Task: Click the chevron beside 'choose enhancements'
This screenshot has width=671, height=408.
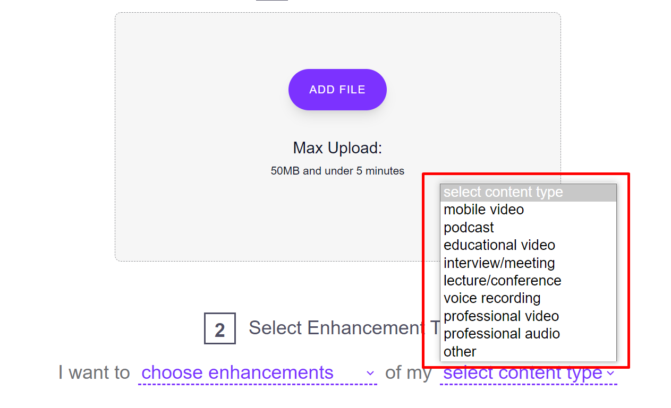Action: pos(370,374)
